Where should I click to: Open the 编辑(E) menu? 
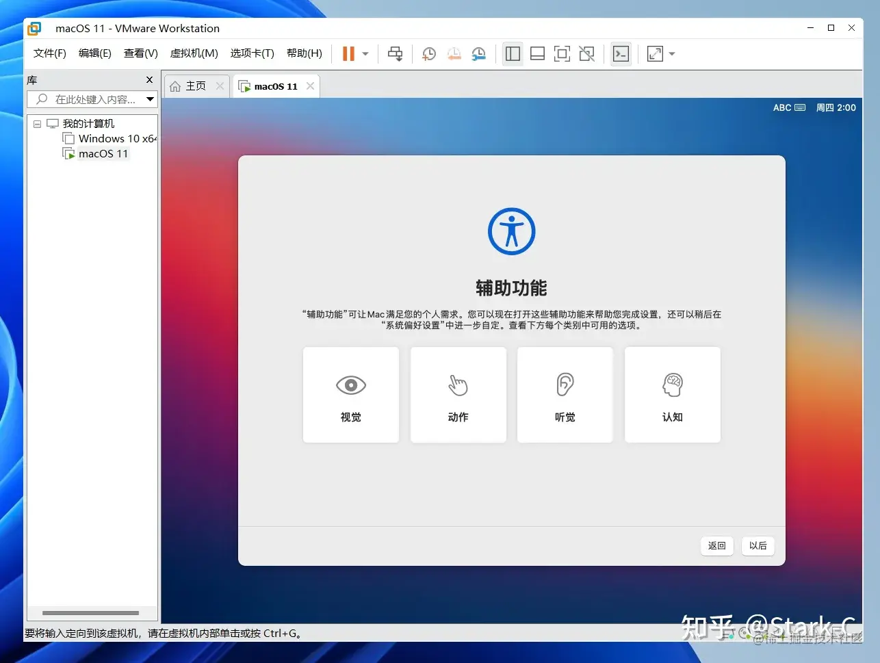pyautogui.click(x=95, y=53)
